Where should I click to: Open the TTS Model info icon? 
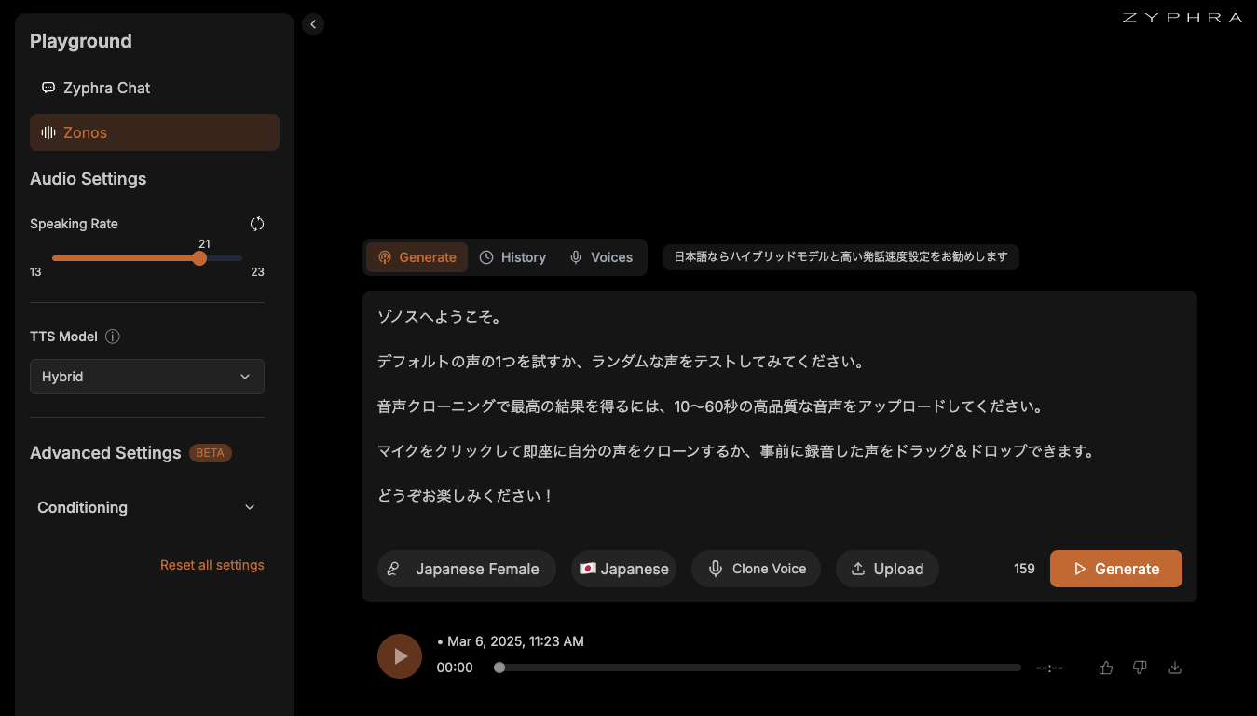(x=113, y=337)
